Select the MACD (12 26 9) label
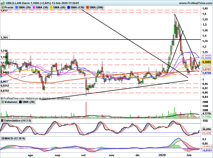This screenshot has width=213, height=158. click(x=15, y=138)
